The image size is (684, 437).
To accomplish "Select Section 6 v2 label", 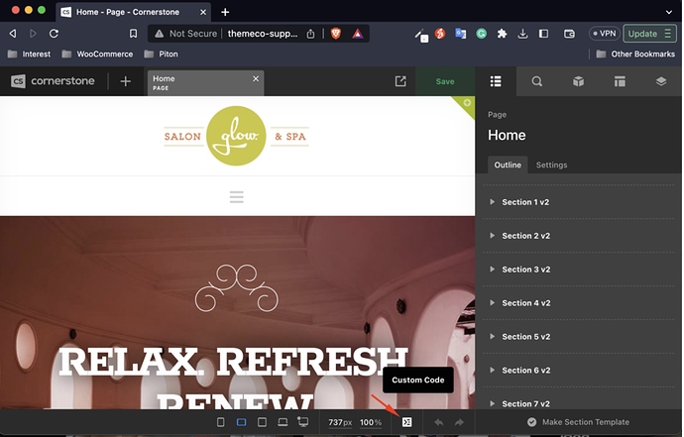I will pyautogui.click(x=526, y=370).
